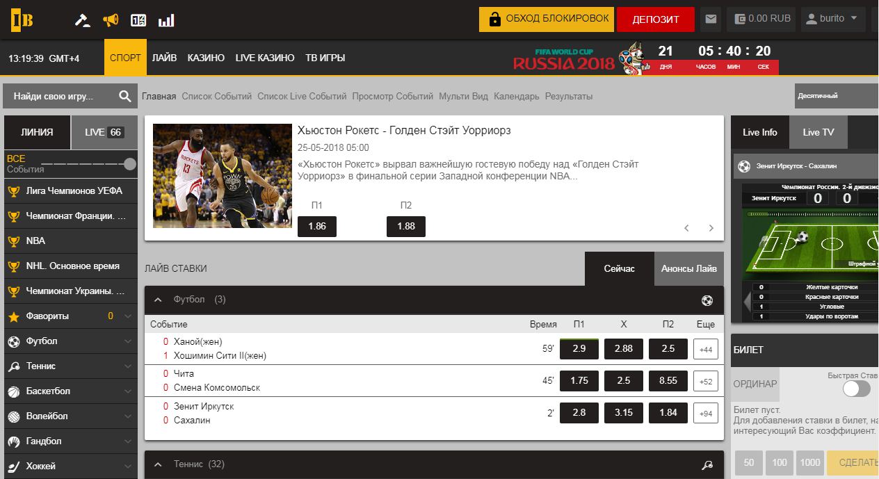Open the burito account dropdown

coord(833,19)
